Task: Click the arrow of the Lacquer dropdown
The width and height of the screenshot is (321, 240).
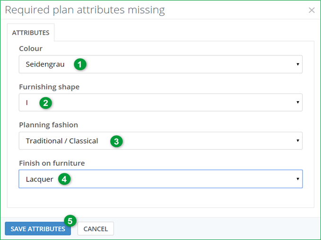Action: [297, 179]
